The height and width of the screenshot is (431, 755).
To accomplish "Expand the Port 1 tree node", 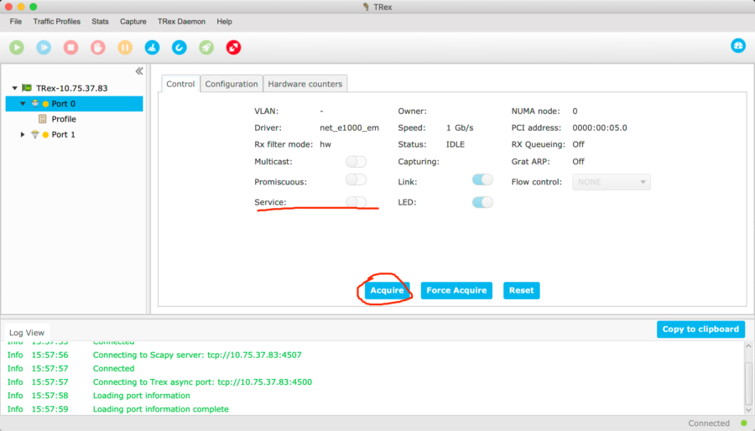I will (x=23, y=134).
